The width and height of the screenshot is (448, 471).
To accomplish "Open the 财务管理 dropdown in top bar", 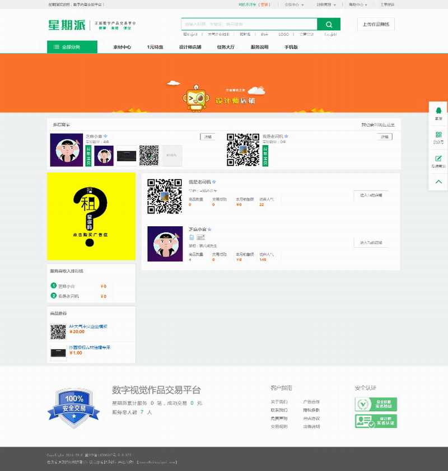I will [x=326, y=4].
